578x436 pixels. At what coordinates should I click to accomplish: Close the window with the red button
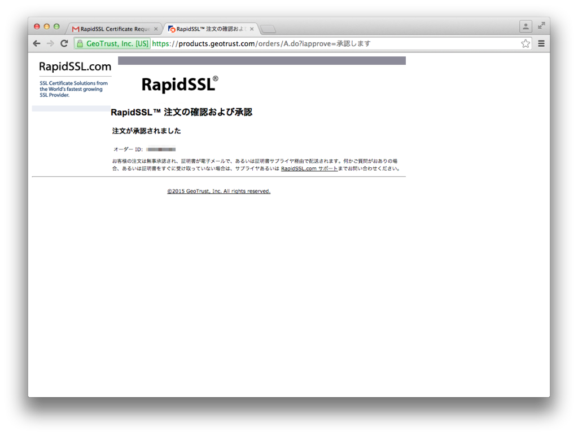[x=37, y=26]
